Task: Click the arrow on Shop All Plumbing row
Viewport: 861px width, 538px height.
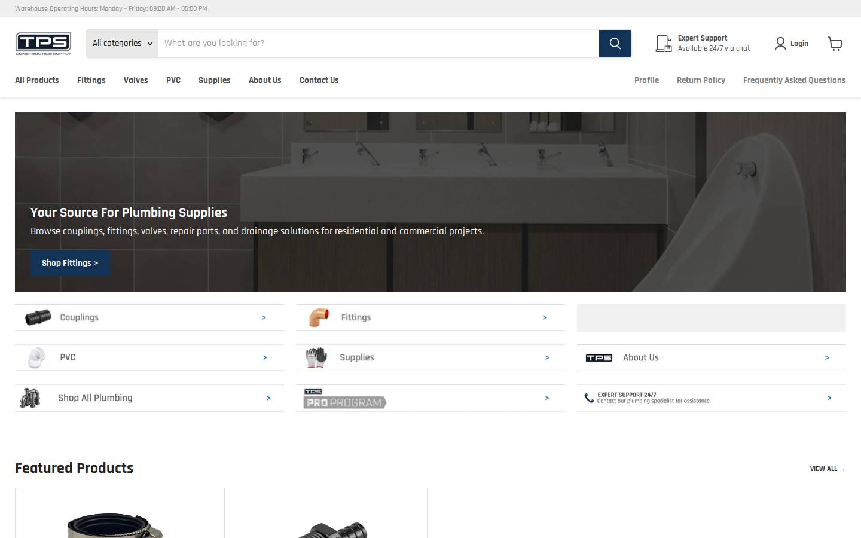Action: (x=268, y=398)
